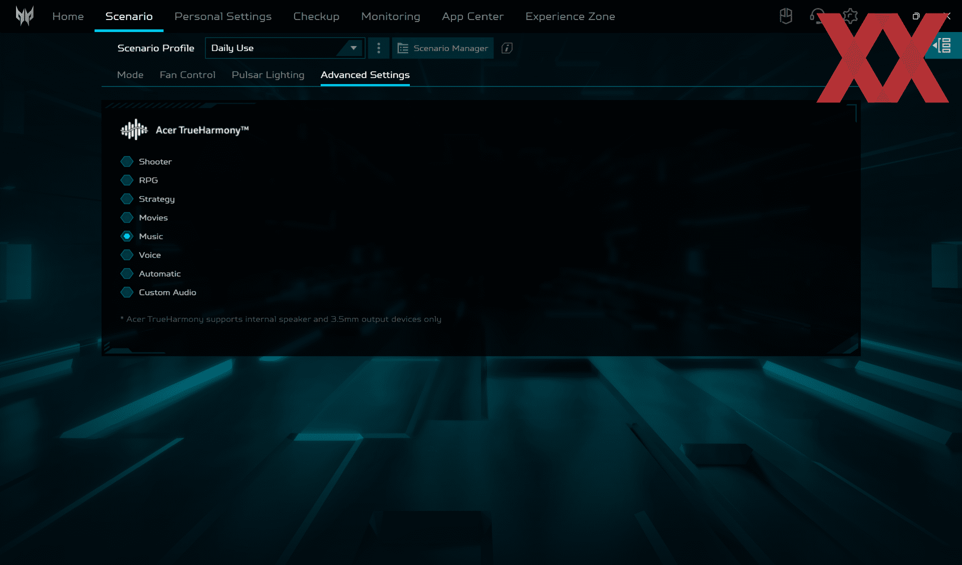
Task: Open the book guide icon in header
Action: (x=786, y=16)
